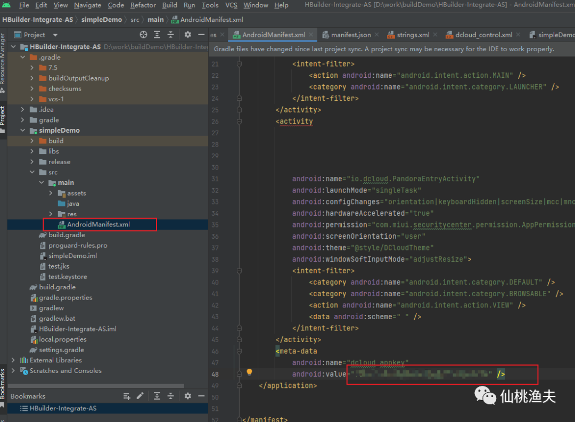Add a bookmark list in Bookmarks panel
This screenshot has width=575, height=422.
tap(127, 396)
